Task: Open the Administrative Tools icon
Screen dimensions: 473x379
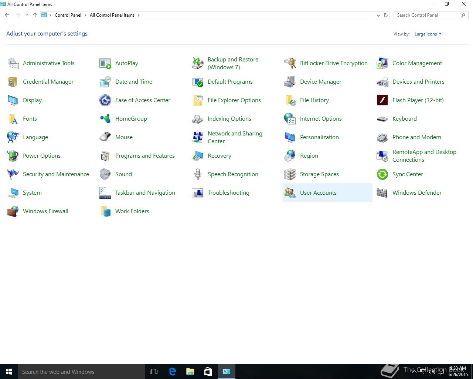Action: (13, 63)
